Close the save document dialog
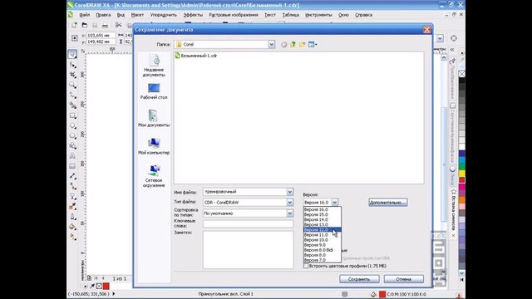Image resolution: width=532 pixels, height=299 pixels. pos(426,30)
